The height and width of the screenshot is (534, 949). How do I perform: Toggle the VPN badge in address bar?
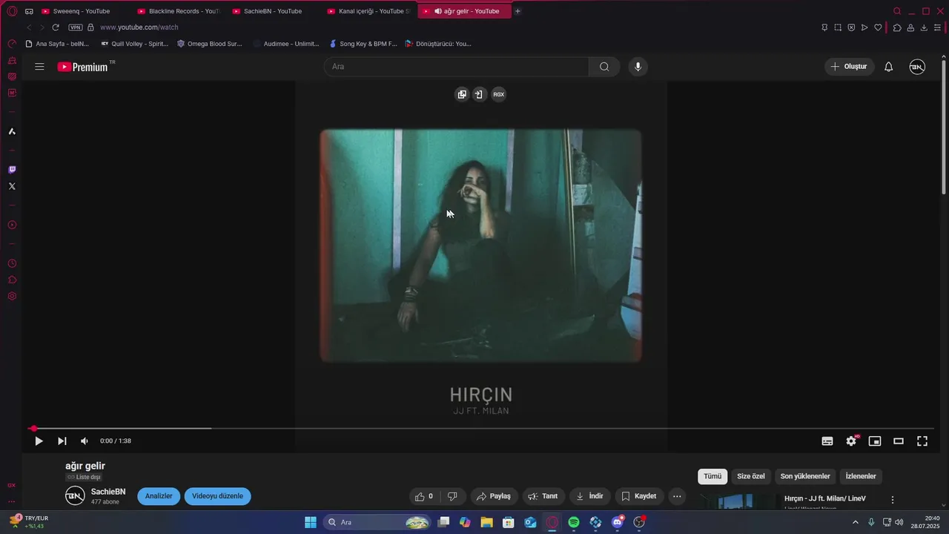[75, 27]
